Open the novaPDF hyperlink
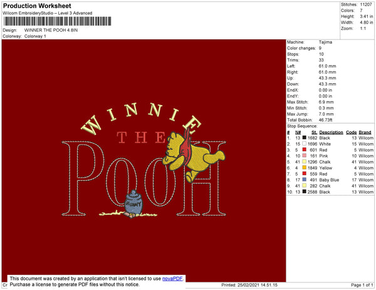 (172, 279)
